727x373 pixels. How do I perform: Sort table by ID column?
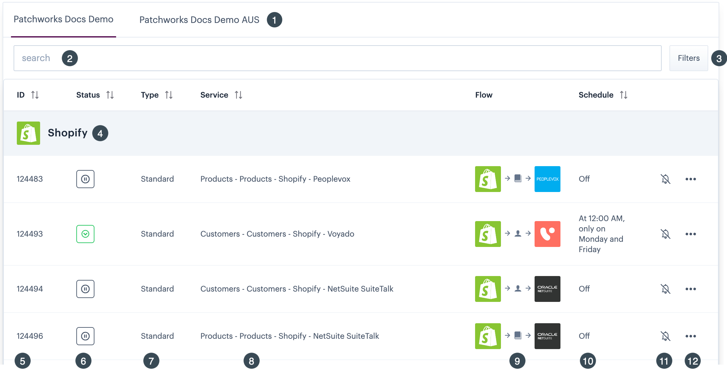(35, 95)
